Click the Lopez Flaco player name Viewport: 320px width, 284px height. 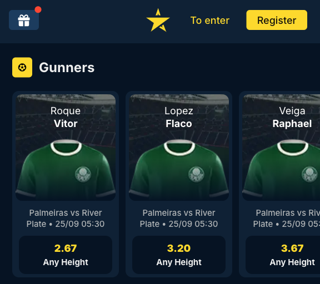(x=179, y=118)
